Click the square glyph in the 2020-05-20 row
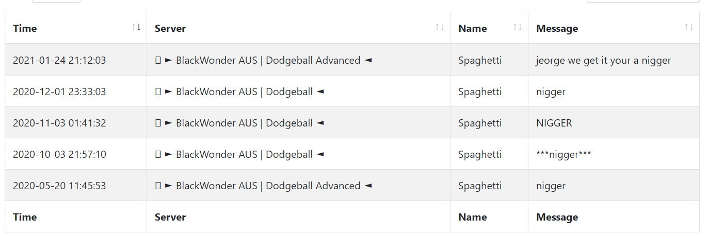Image resolution: width=708 pixels, height=236 pixels. tap(158, 186)
